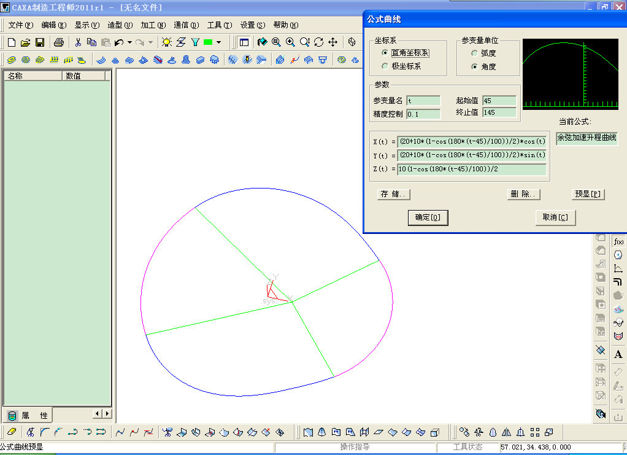This screenshot has height=455, width=627.
Task: Click the curve trim scissors icon
Action: 31,432
